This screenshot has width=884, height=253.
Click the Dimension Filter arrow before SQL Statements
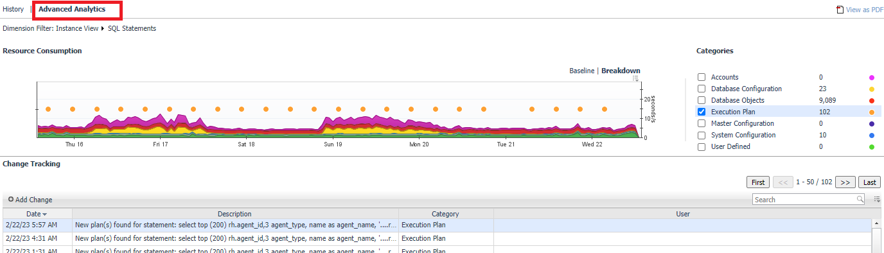(x=103, y=28)
